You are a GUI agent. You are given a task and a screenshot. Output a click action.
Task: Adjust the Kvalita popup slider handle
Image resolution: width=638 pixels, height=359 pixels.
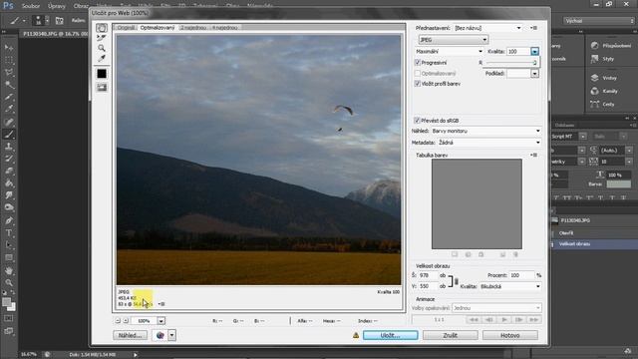click(534, 63)
